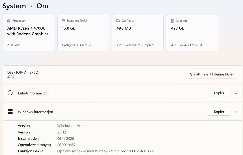The image size is (243, 155).
Task: Click AMD Radeon(TM) Graphics text
Action: pos(135,45)
